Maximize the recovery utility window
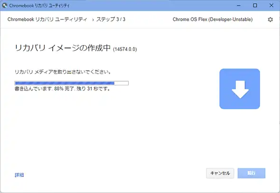Screen dimensions: 280x193 (x=255, y=5)
